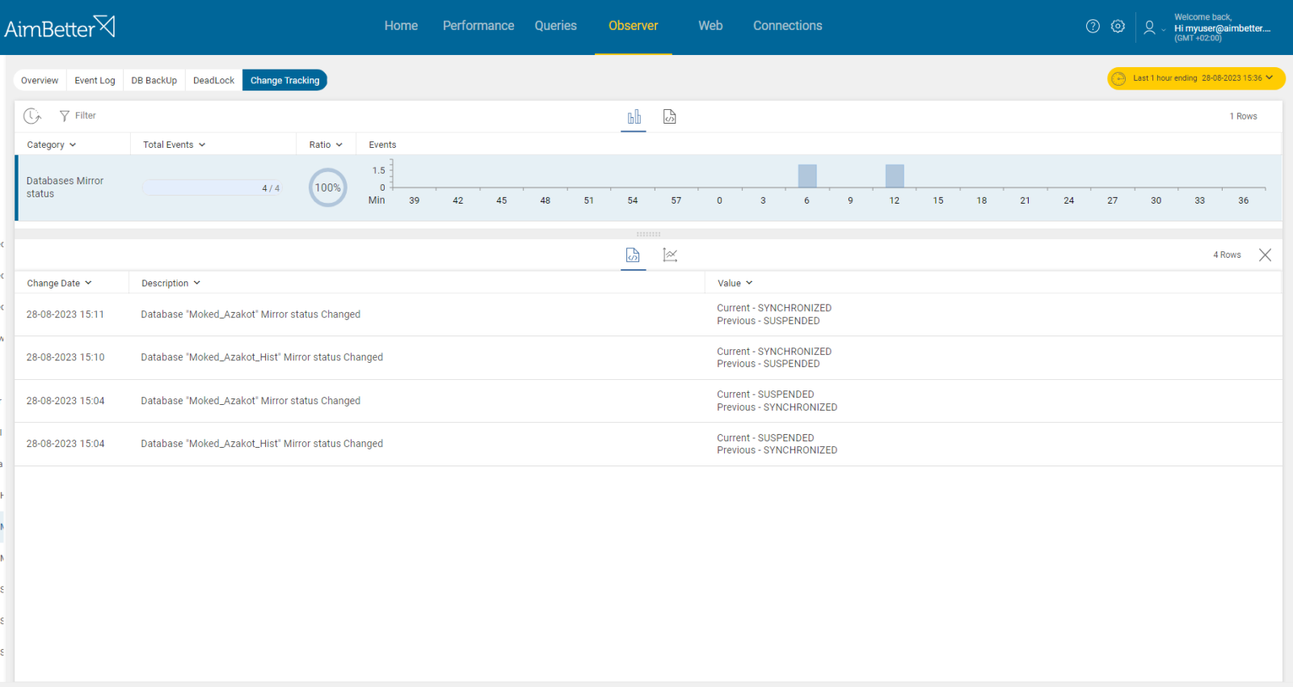
Task: Go to Home in top navigation
Action: (401, 26)
